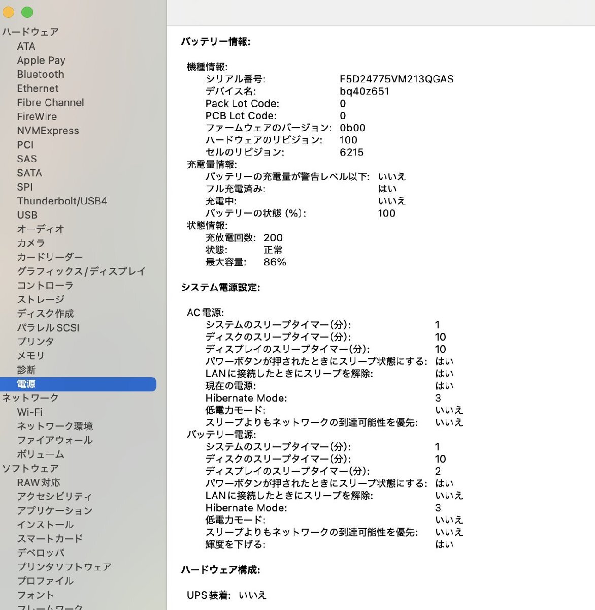Select パラレルSCSI in sidebar
595x610 pixels.
tap(48, 327)
